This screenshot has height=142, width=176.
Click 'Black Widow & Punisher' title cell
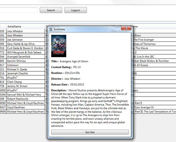pos(151,61)
